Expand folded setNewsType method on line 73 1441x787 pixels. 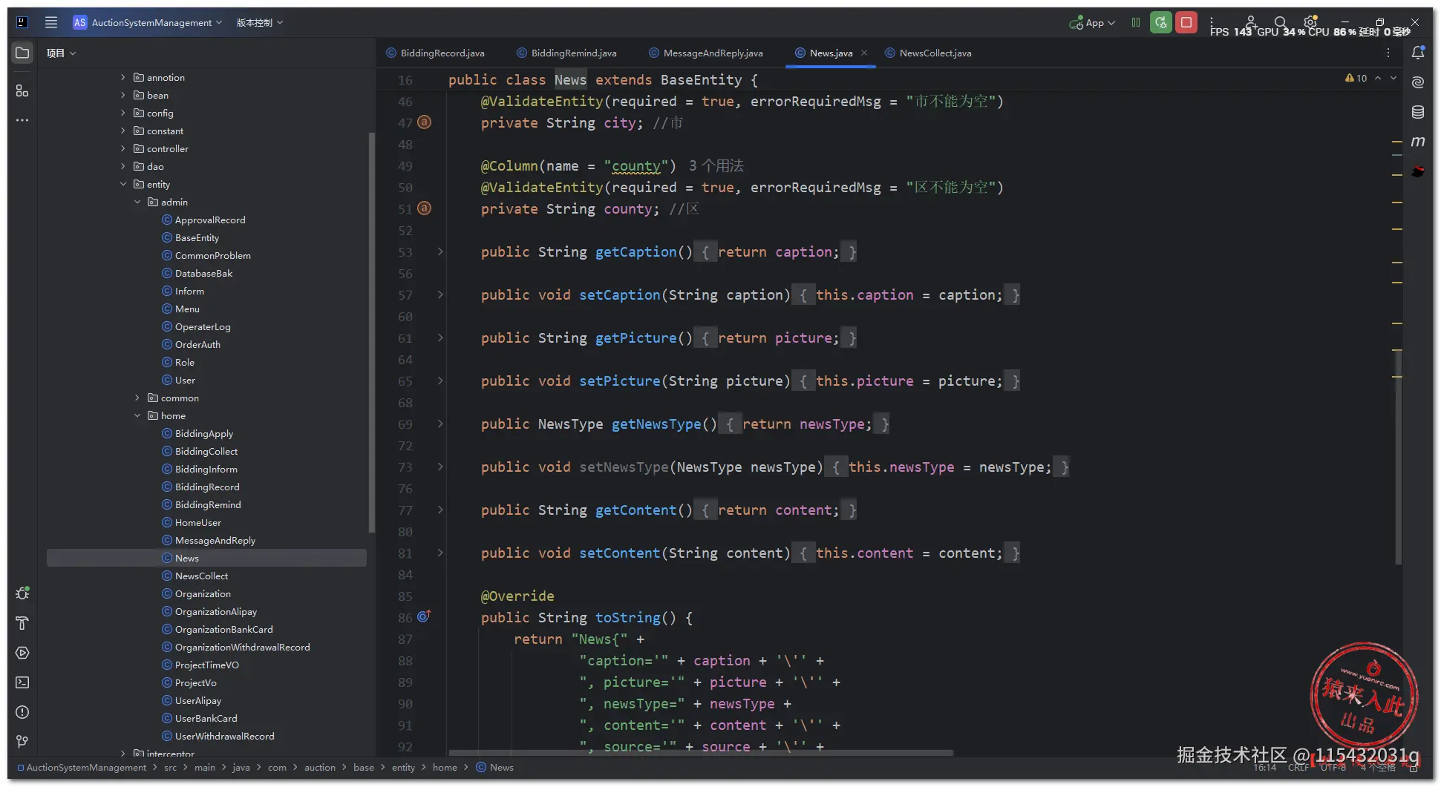(x=440, y=467)
